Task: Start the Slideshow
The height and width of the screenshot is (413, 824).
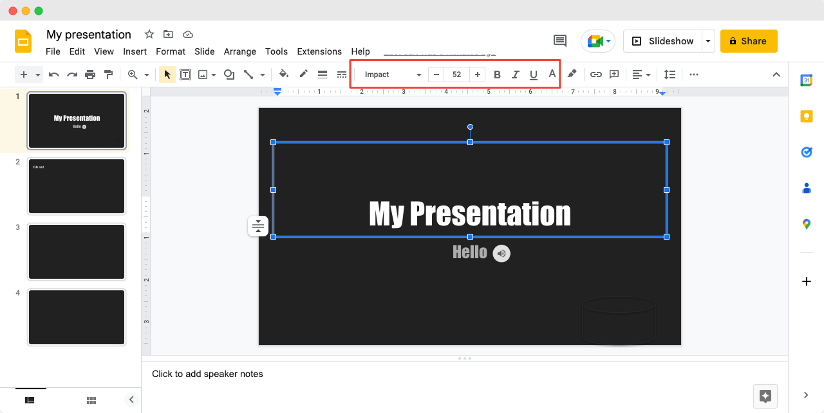Action: 662,41
